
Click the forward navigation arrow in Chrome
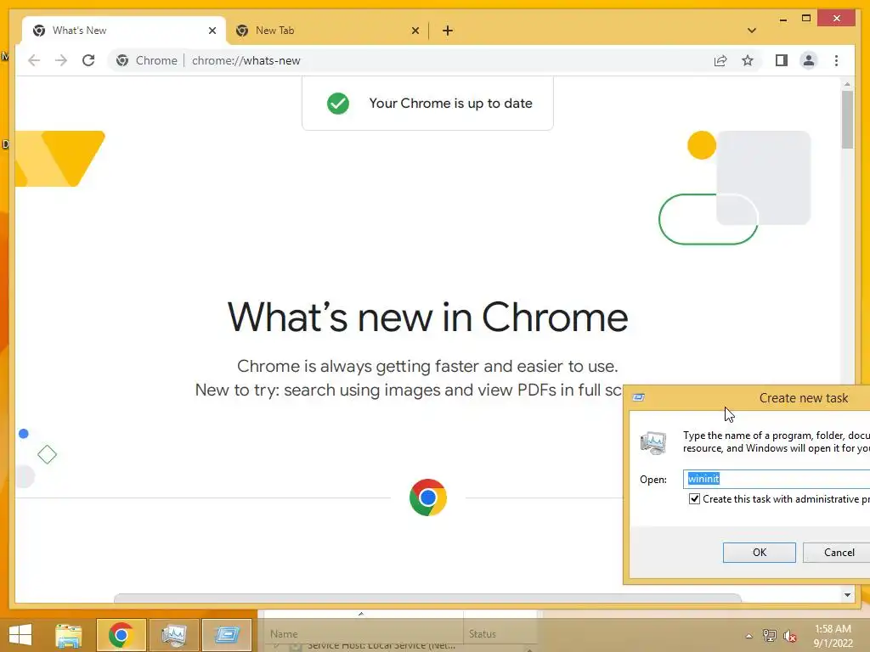pyautogui.click(x=61, y=60)
